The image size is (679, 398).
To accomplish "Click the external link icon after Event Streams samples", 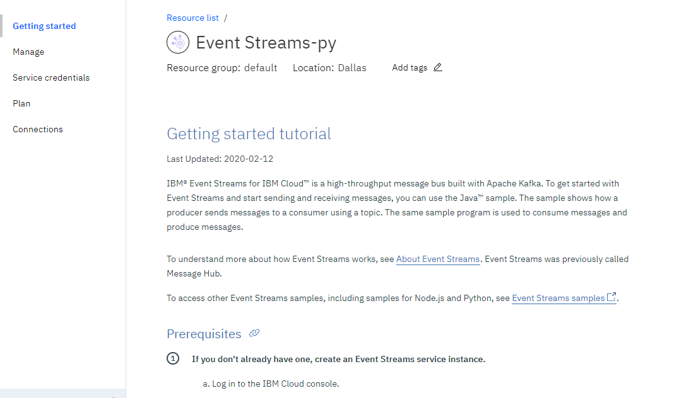I will coord(609,297).
